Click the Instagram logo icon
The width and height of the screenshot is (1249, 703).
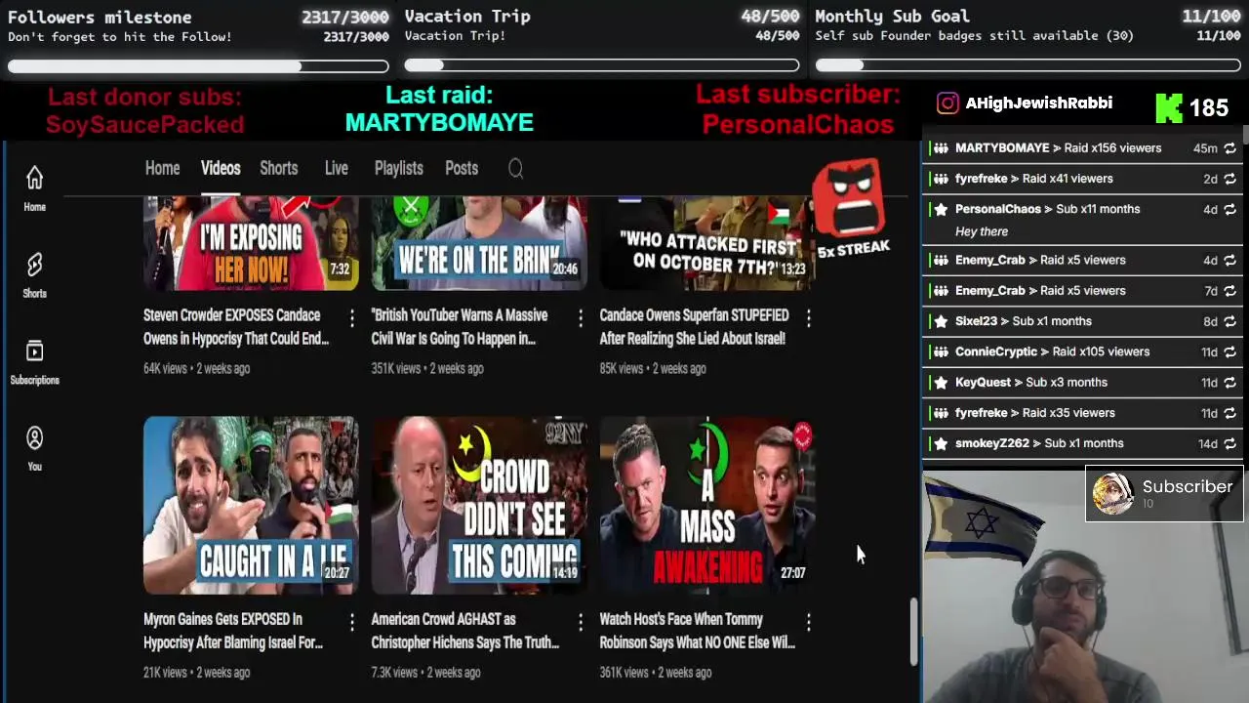tap(947, 103)
